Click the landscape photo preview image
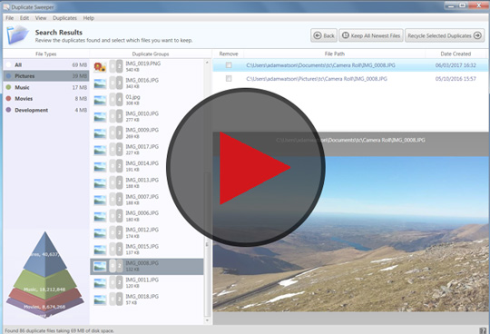The height and width of the screenshot is (334, 490). (350, 233)
